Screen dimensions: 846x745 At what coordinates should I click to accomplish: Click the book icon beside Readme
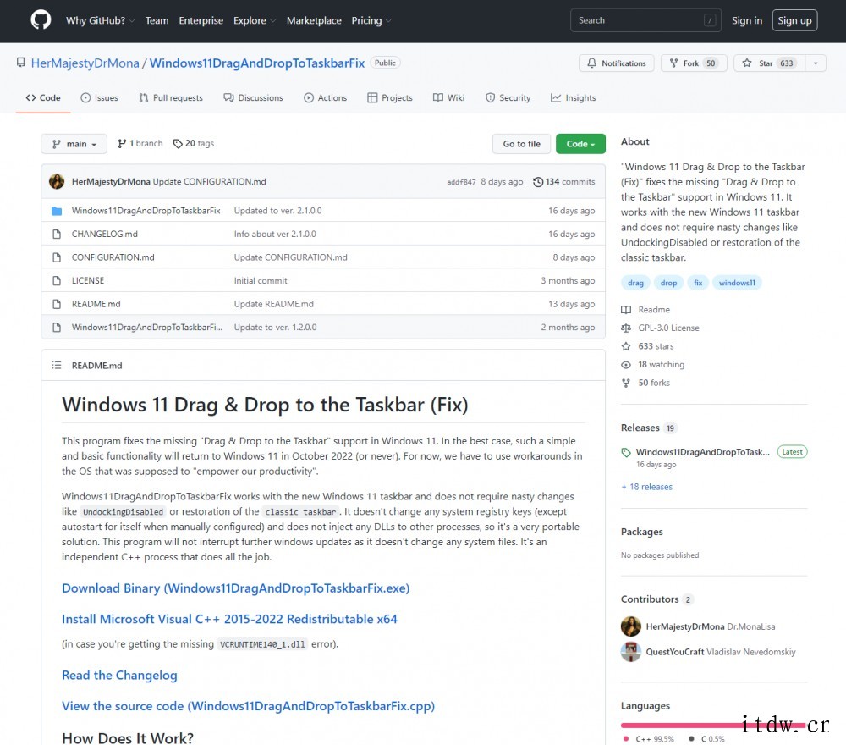626,309
